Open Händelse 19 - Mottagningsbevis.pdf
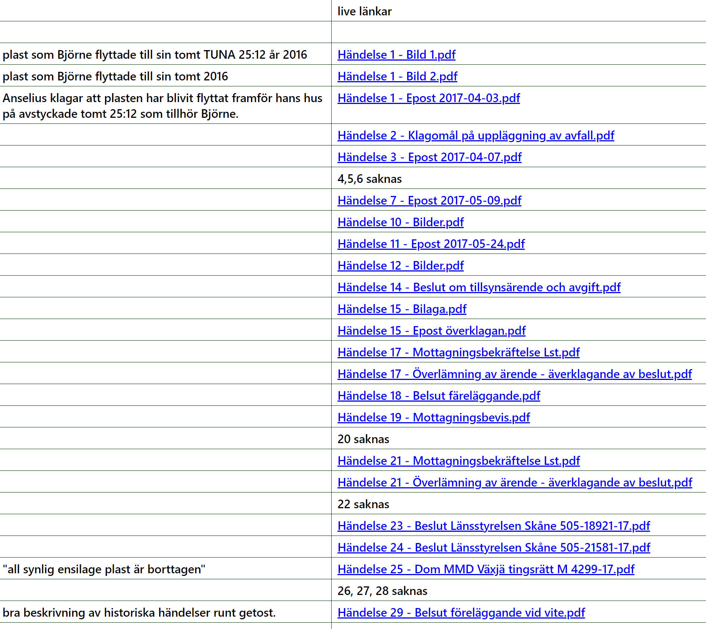The height and width of the screenshot is (629, 706). click(434, 417)
